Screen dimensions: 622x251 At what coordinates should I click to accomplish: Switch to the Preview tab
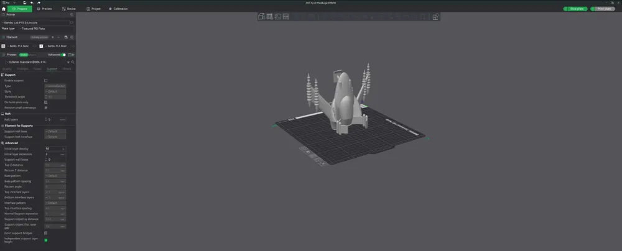44,9
